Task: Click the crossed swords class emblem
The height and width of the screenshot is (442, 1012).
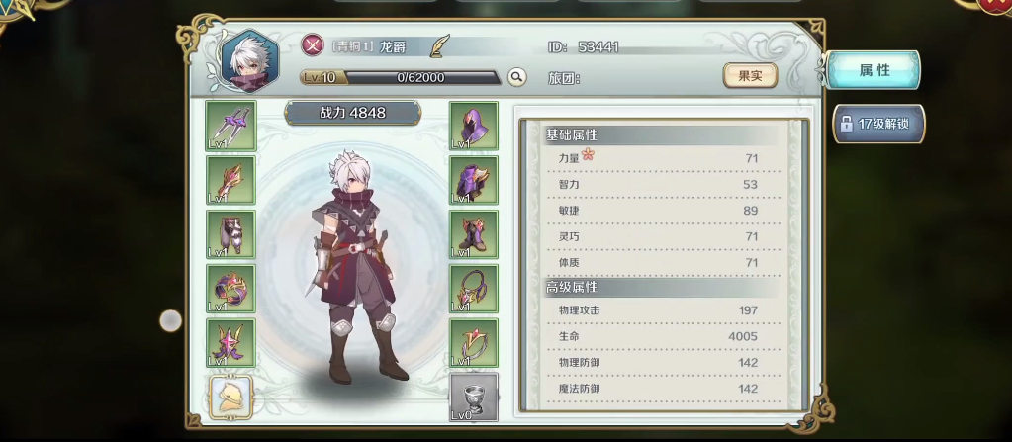Action: click(x=313, y=45)
